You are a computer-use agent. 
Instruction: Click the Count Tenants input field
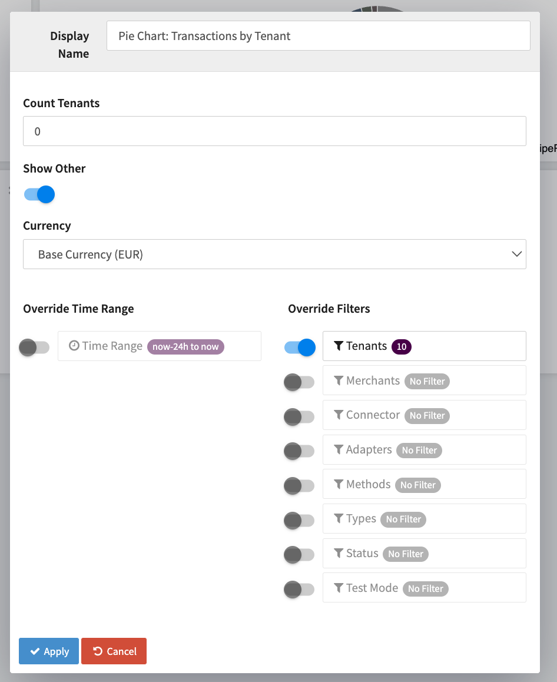pos(274,131)
